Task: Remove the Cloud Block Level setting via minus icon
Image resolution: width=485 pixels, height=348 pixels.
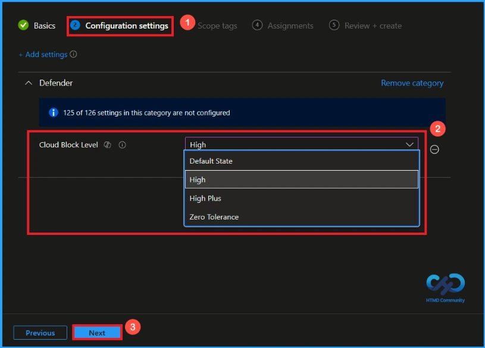Action: pyautogui.click(x=434, y=149)
